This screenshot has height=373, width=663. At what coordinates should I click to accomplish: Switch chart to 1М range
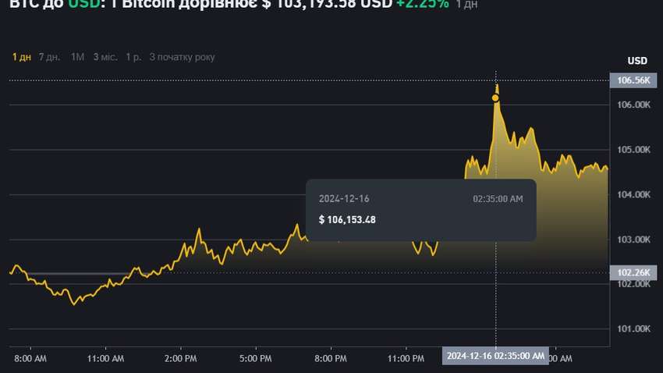pos(77,57)
